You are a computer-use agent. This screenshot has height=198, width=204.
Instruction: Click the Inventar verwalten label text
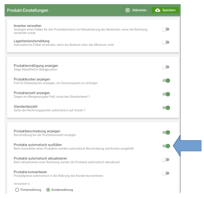[x=28, y=26]
